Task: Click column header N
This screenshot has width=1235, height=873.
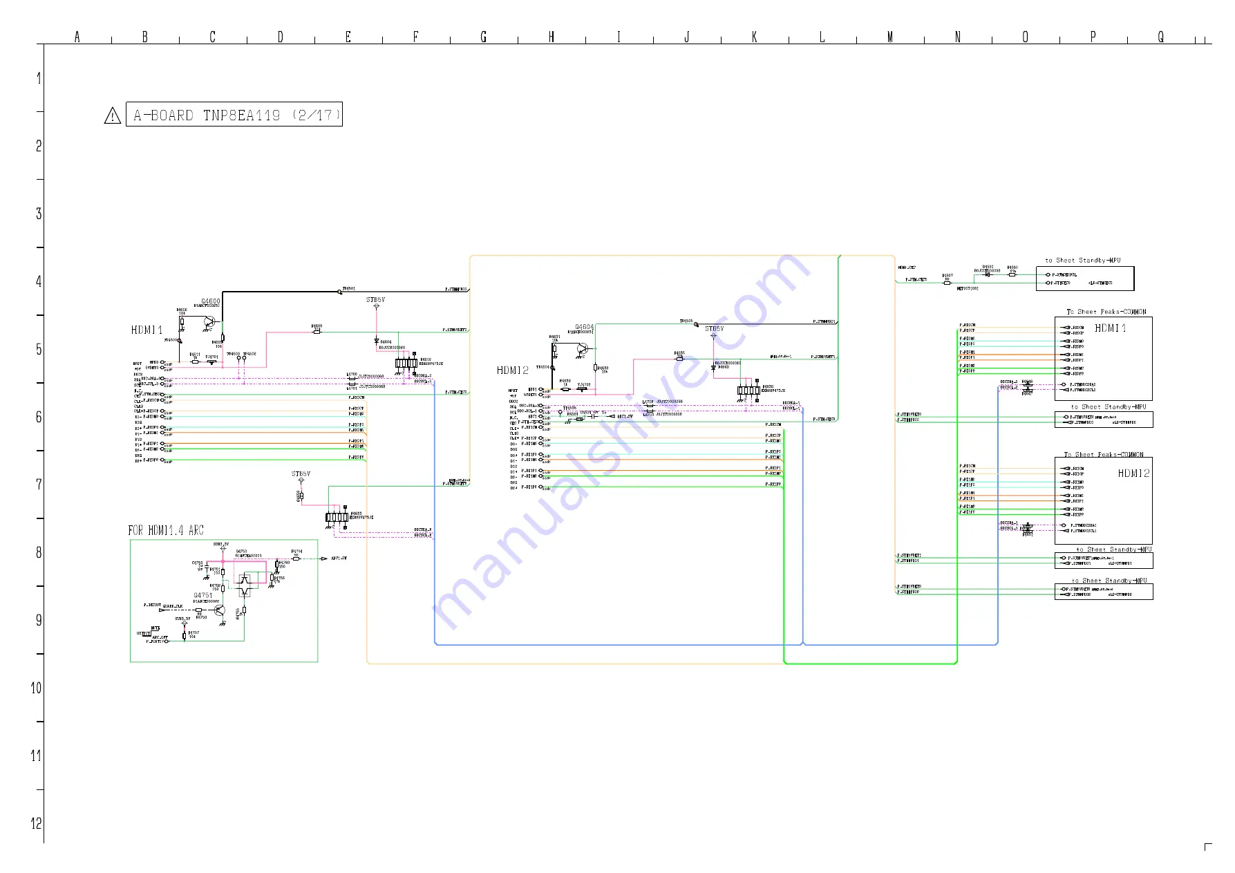Action: click(958, 37)
